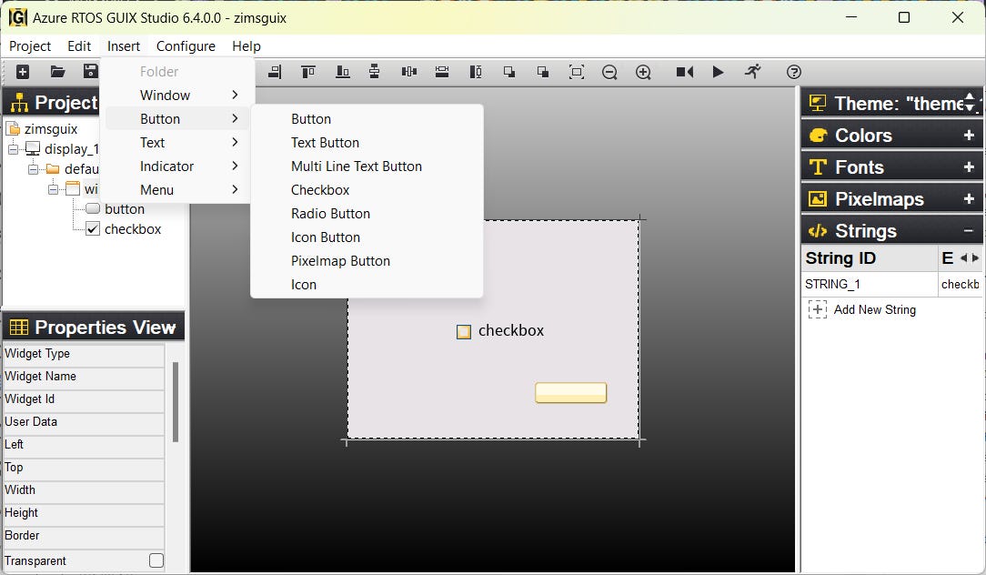Choose Button at top of Button submenu
The width and height of the screenshot is (986, 575).
[x=367, y=119]
